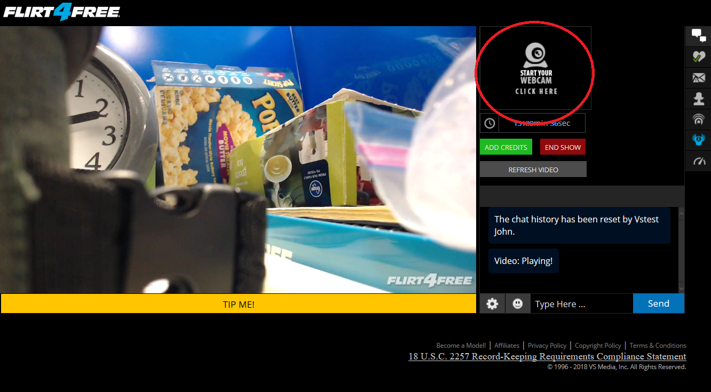Screen dimensions: 711x392
Task: Click the clock timer icon
Action: click(x=489, y=123)
